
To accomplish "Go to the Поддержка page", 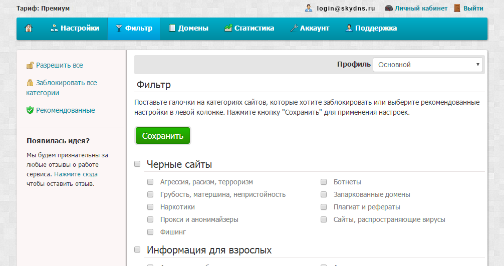I will pyautogui.click(x=371, y=29).
